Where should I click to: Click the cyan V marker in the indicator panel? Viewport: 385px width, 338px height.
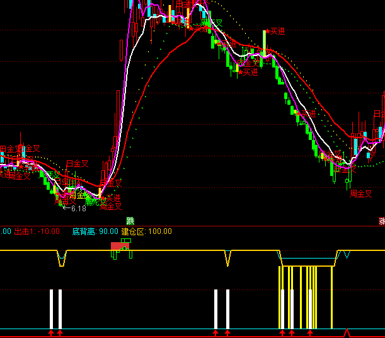(x=346, y=255)
